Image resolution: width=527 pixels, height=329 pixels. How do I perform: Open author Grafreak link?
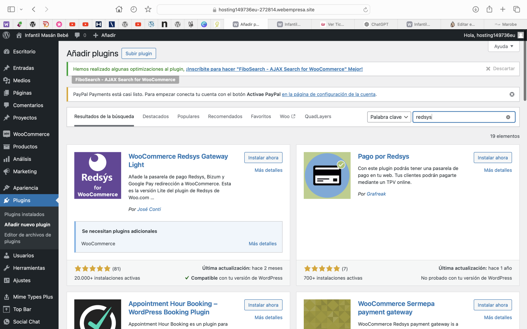point(376,194)
